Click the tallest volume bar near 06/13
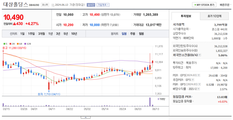Screen dimensions: 233x120 [150, 102]
